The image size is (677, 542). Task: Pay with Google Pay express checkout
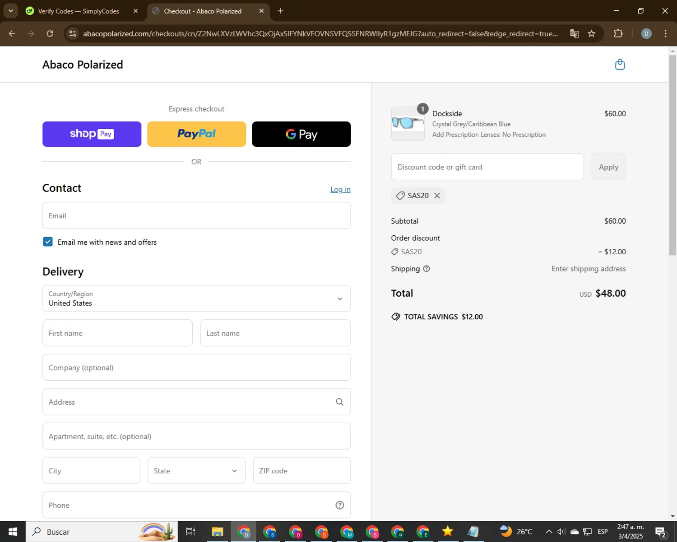point(301,134)
